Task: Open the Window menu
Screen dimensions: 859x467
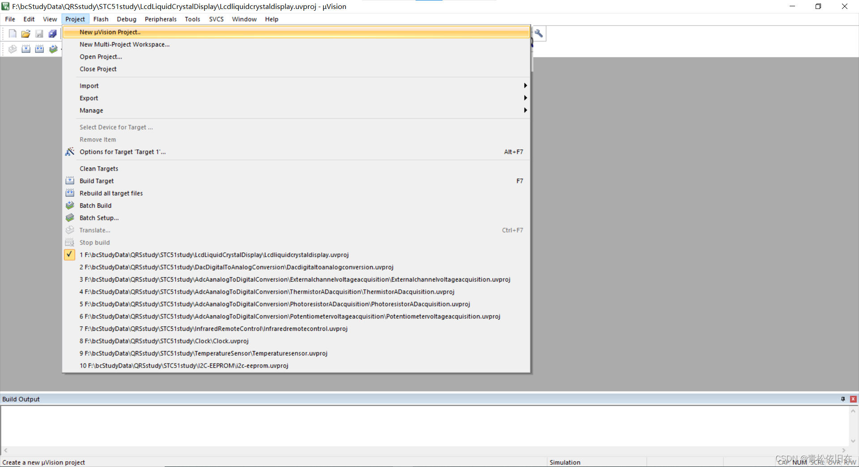Action: [x=244, y=19]
